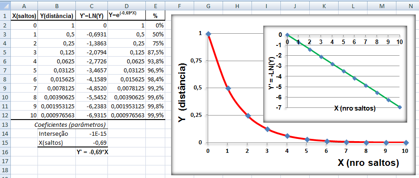Select the Coeficientes (parâmetros) cell

pyautogui.click(x=70, y=125)
